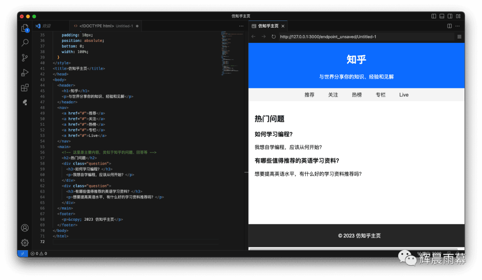This screenshot has height=280, width=482.
Task: Click the preview tagline 与世界分享你的知识、经验和见解
Action: [x=356, y=77]
